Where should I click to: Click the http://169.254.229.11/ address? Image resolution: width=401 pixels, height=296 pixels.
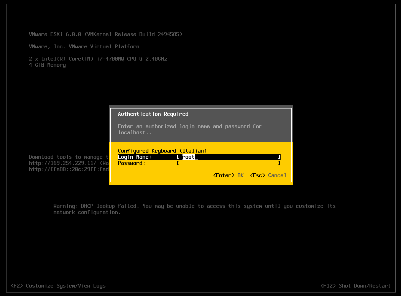[x=62, y=163]
